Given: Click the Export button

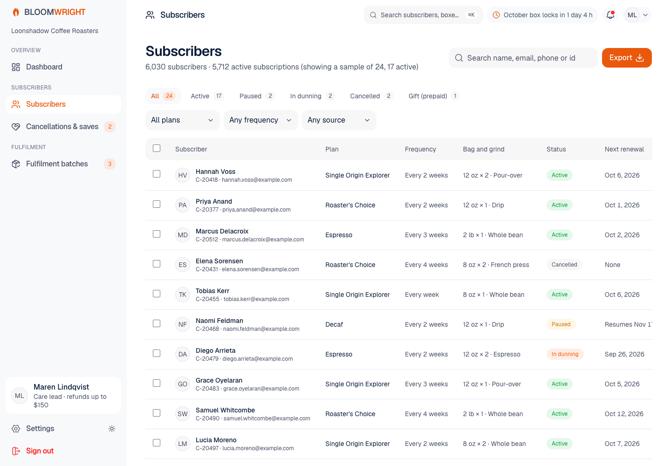Looking at the screenshot, I should (x=627, y=58).
